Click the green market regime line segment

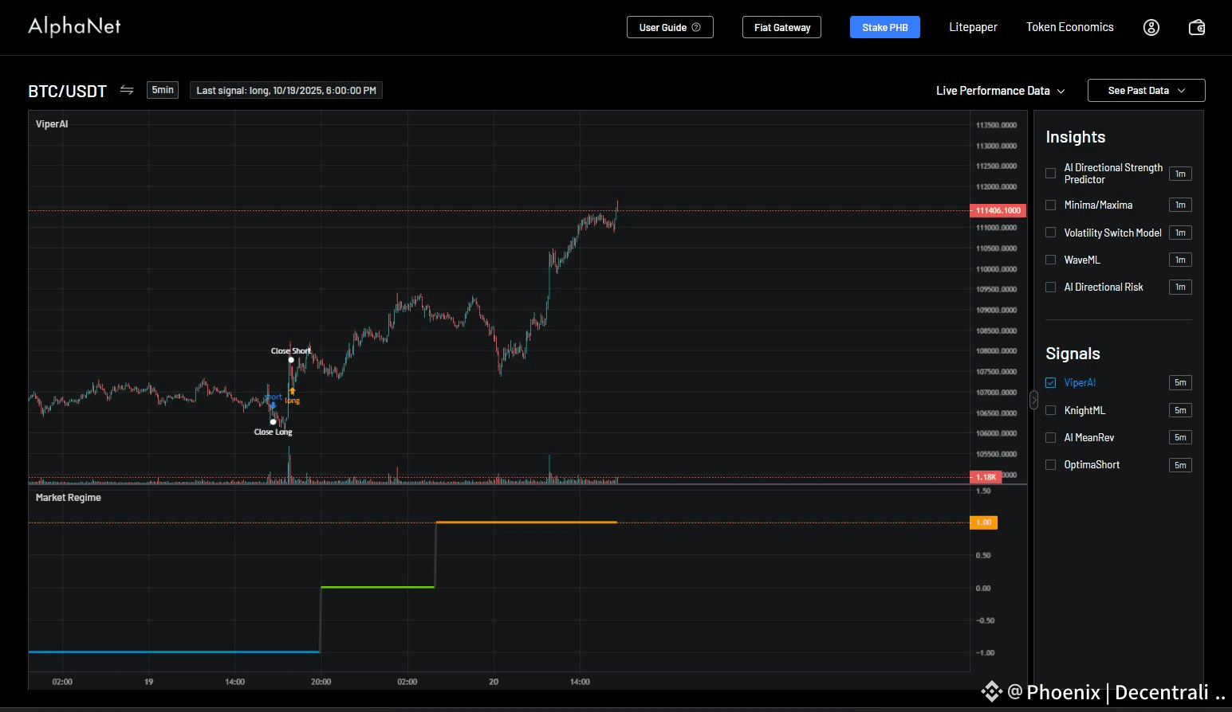point(377,587)
